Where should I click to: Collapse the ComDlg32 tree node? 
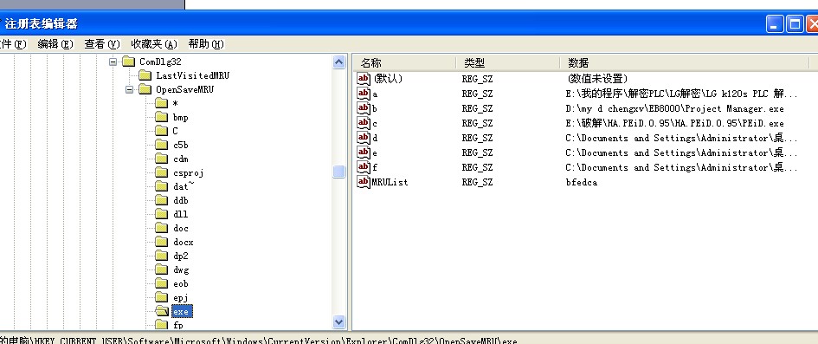pos(113,62)
